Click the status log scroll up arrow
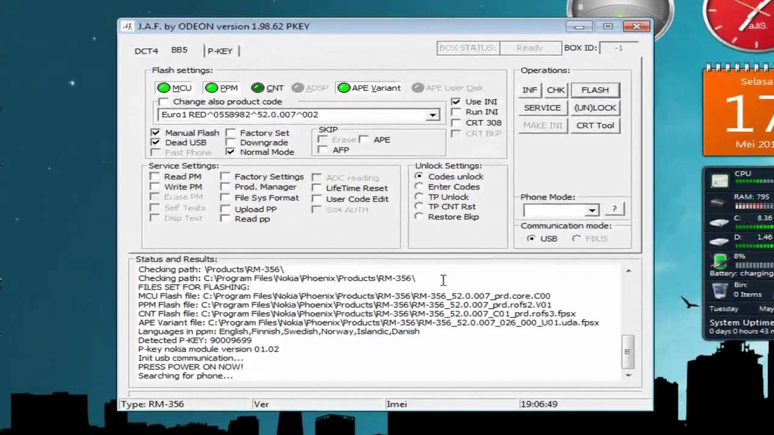This screenshot has width=774, height=435. pos(628,271)
